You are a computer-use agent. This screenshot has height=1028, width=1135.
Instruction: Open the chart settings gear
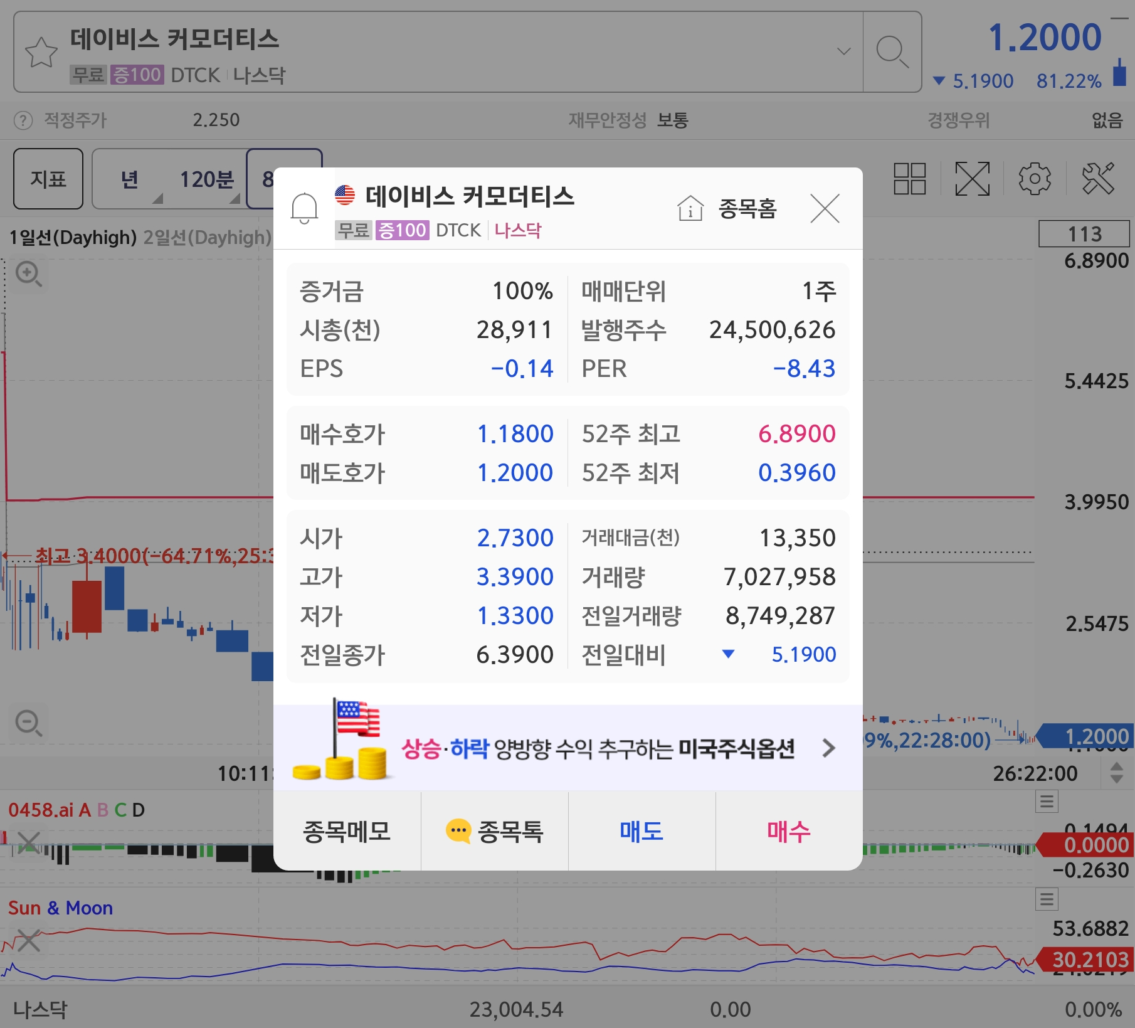[x=1035, y=179]
